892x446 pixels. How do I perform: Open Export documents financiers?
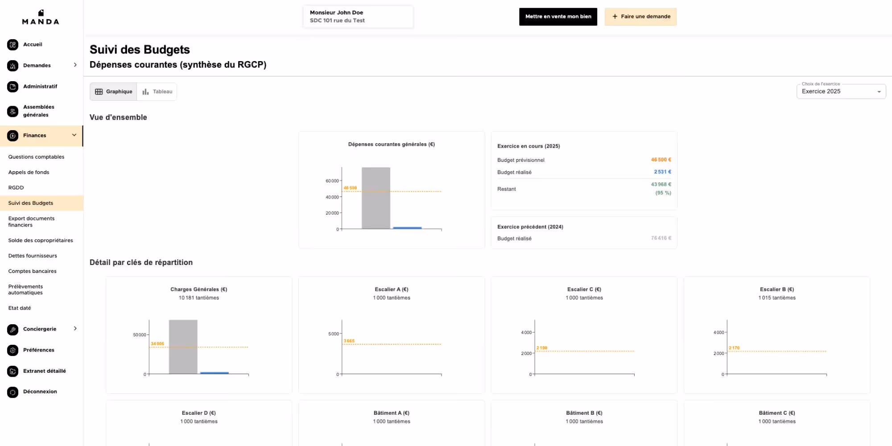pos(31,222)
